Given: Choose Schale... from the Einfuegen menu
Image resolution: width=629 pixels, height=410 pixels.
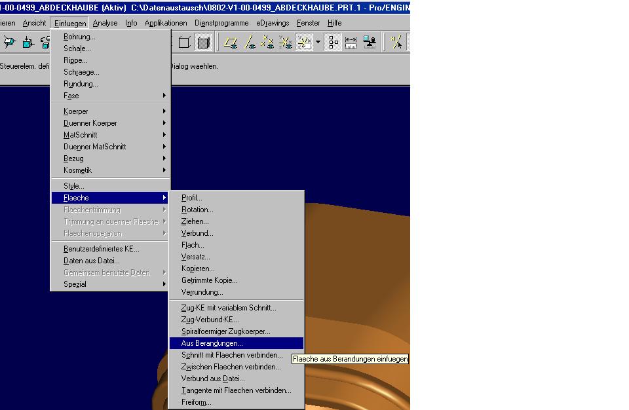Looking at the screenshot, I should tap(111, 48).
